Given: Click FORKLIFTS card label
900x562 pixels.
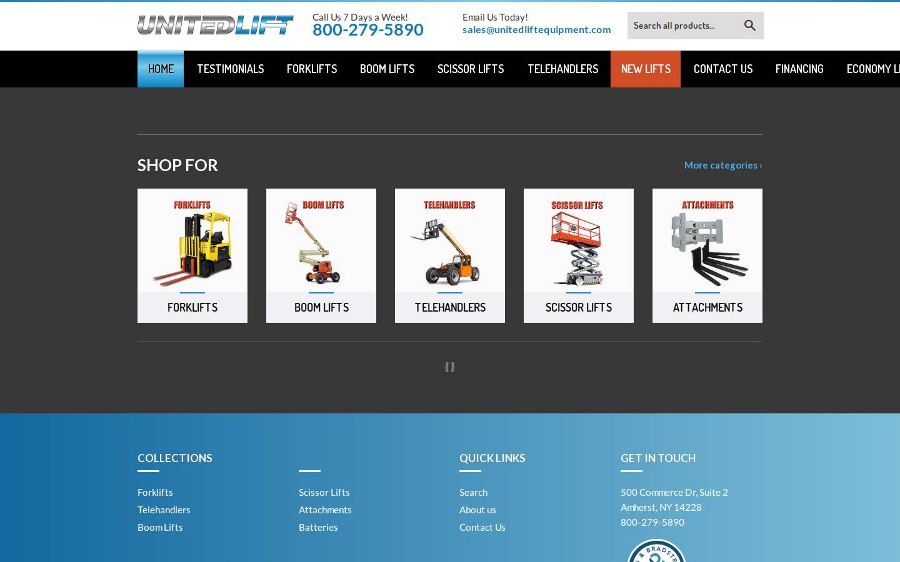Looking at the screenshot, I should click(x=192, y=307).
